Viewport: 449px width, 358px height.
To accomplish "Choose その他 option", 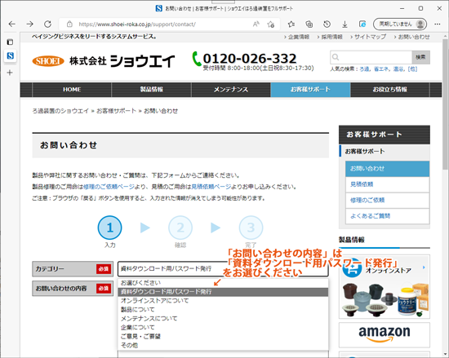I will point(223,345).
